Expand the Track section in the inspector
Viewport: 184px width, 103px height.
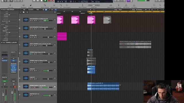point(1,43)
